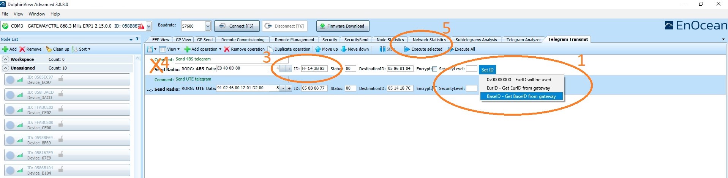728x178 pixels.
Task: Click the Data field containing E0 40 0D 80
Action: (242, 68)
